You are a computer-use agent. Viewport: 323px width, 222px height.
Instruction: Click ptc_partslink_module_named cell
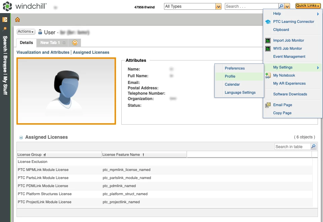[127, 178]
